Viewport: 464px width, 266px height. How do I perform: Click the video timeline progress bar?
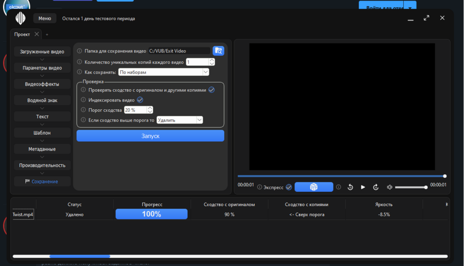(342, 176)
